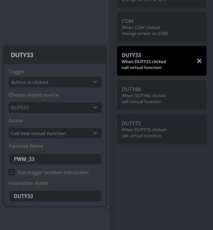213x230 pixels.
Task: Select the COM interaction card
Action: 162,27
